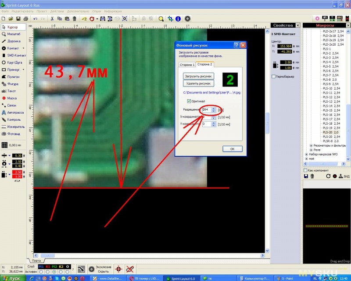Open the Контакт tool dropdown arrow

tap(23, 48)
